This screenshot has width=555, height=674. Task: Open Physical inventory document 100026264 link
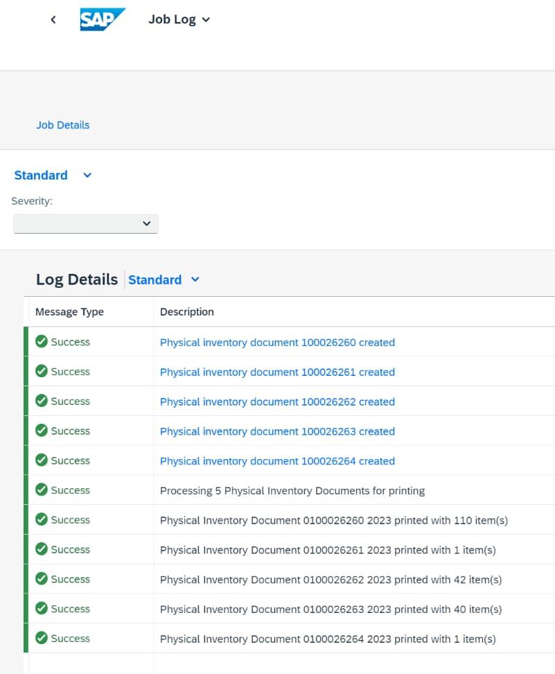[x=277, y=461]
